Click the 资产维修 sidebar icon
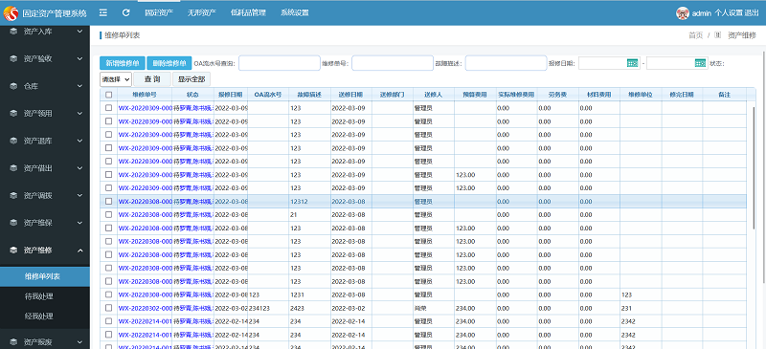This screenshot has height=349, width=766. (13, 250)
